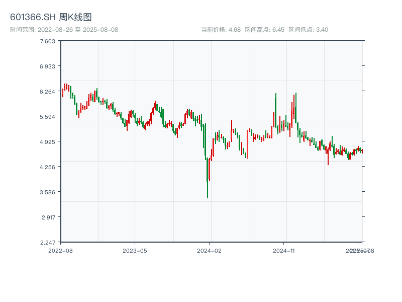Viewport: 402px width, 302px height.
Task: Click the 601366.SH 周K线图 chart title
Action: (51, 18)
